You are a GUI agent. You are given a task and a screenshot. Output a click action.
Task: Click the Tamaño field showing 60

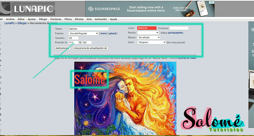tap(74, 38)
